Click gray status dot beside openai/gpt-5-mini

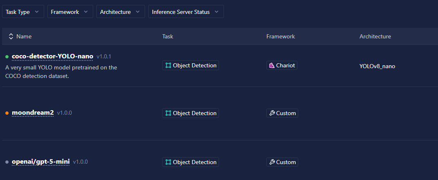point(7,162)
